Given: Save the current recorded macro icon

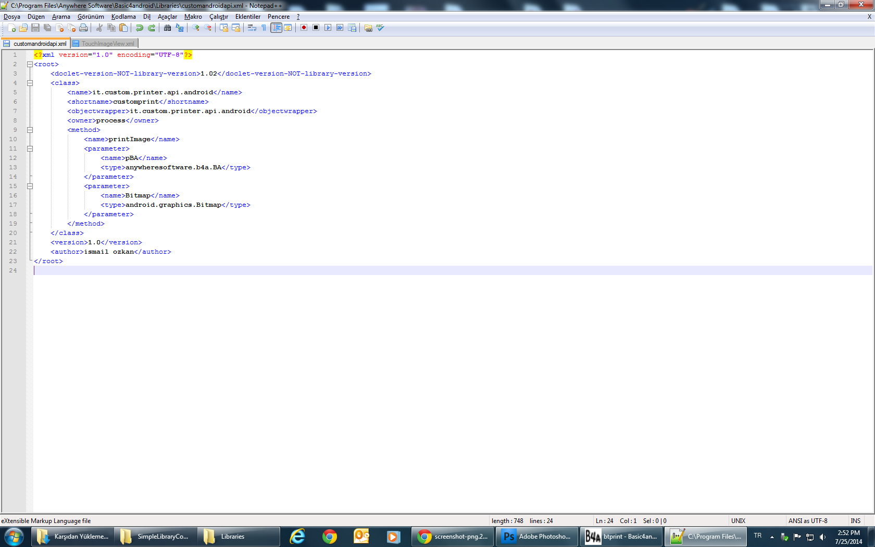Looking at the screenshot, I should [352, 28].
